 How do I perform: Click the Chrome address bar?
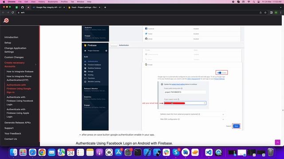pos(138,12)
